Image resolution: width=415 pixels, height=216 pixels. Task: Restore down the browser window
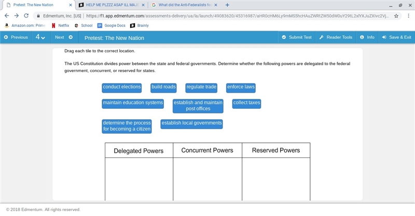point(400,5)
